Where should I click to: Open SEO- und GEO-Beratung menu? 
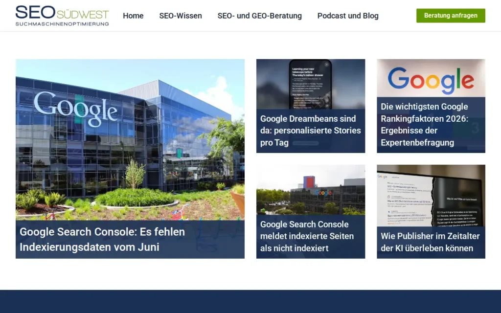[x=259, y=16]
